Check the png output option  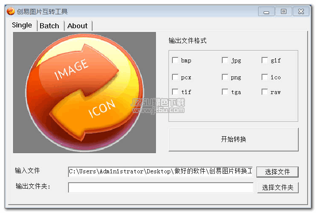pos(225,77)
